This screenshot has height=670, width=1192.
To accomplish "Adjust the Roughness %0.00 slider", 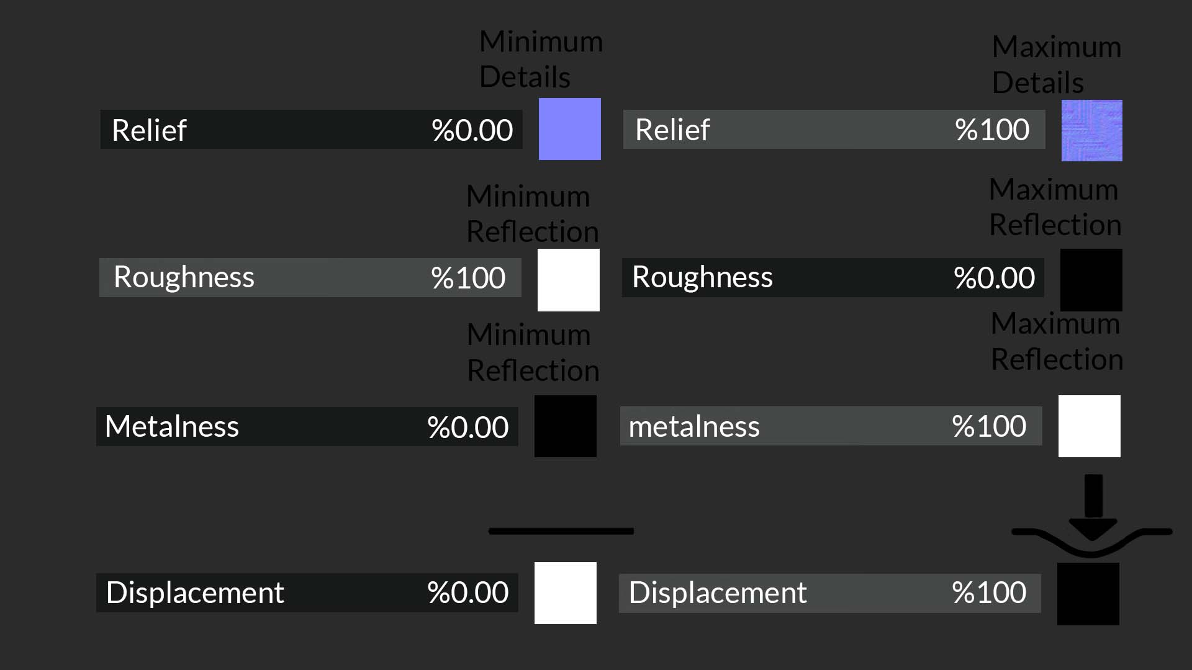I will (833, 277).
